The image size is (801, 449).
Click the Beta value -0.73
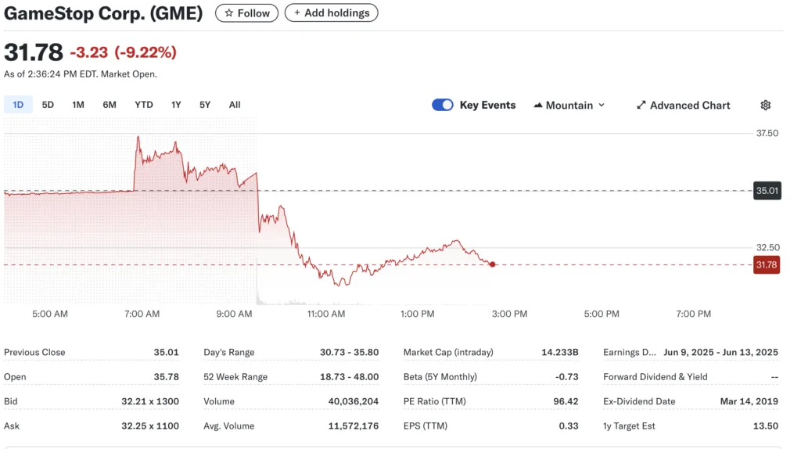coord(566,377)
